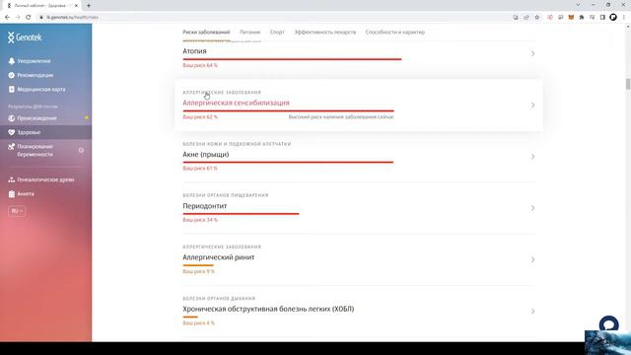Click the page vertical scrollbar thumb

coord(628,84)
